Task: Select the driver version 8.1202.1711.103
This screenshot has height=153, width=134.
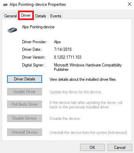Action: click(68, 57)
